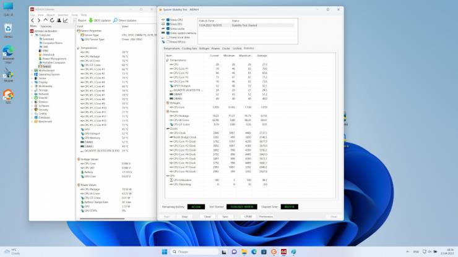Open the Recycle Bin desktop icon
The height and width of the screenshot is (257, 458).
[8, 30]
